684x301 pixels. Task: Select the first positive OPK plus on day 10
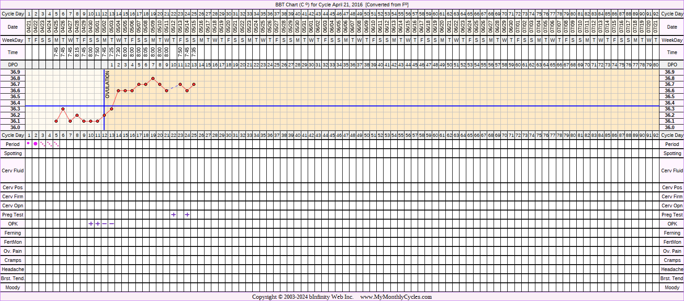[91, 224]
